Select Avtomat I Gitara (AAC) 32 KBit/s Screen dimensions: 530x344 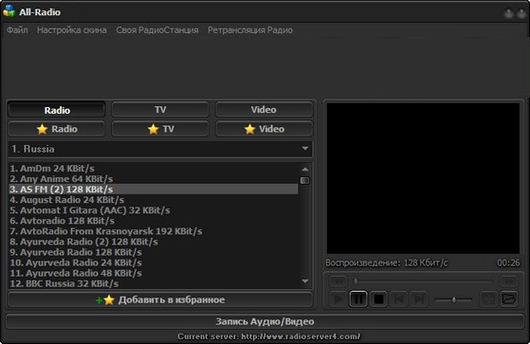(x=154, y=210)
